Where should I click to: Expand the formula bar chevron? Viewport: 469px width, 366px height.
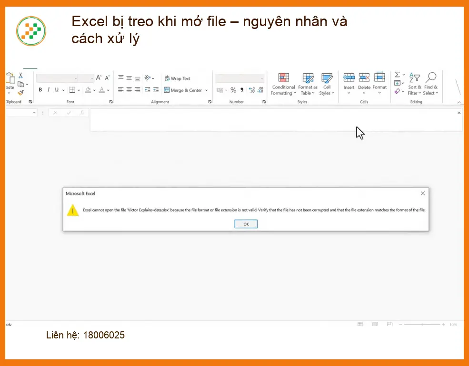click(x=459, y=113)
